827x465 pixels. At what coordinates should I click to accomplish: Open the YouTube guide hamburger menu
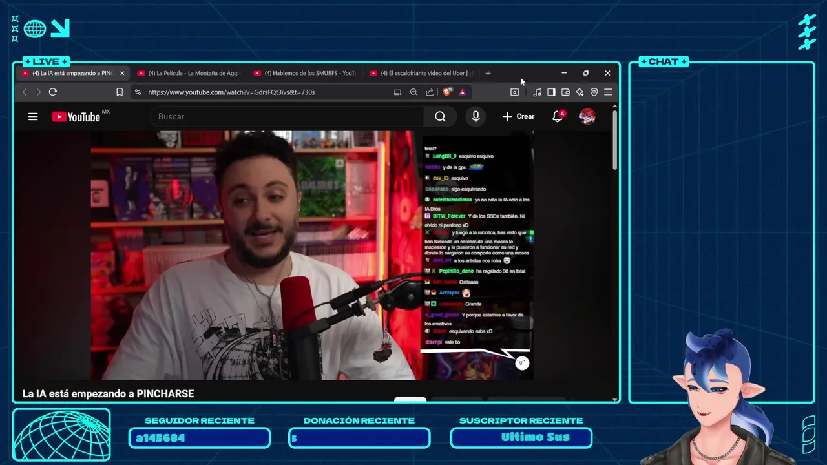tap(33, 117)
